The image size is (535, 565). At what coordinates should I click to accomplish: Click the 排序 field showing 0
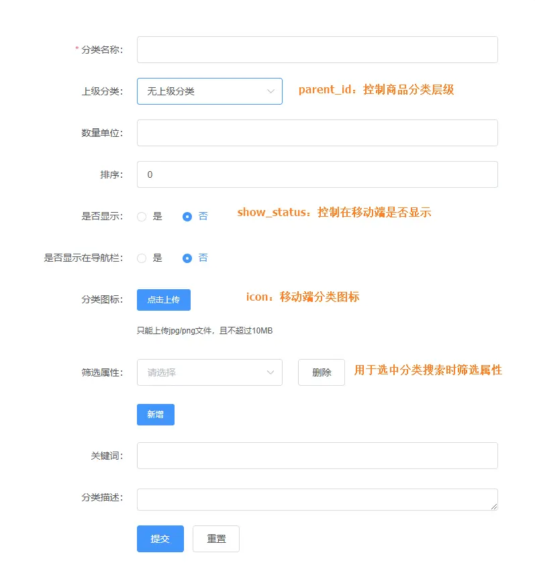tap(315, 174)
